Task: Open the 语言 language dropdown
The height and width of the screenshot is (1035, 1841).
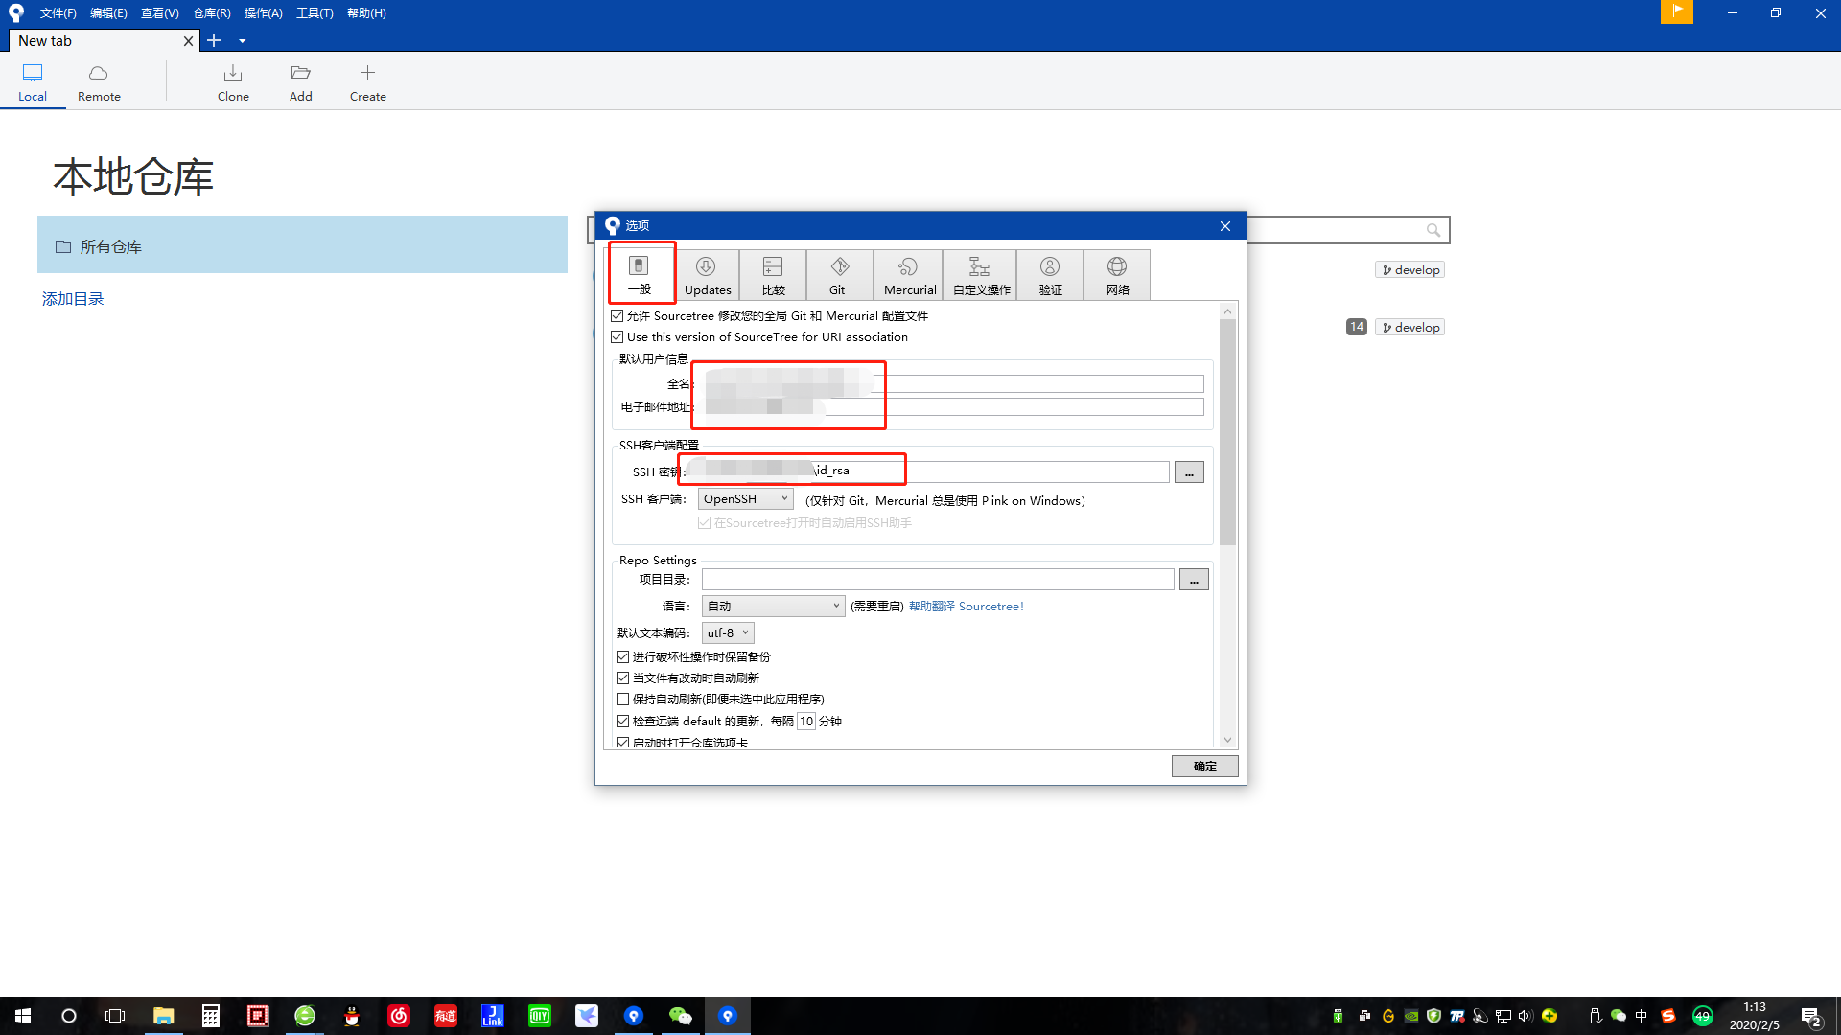Action: [x=773, y=607]
